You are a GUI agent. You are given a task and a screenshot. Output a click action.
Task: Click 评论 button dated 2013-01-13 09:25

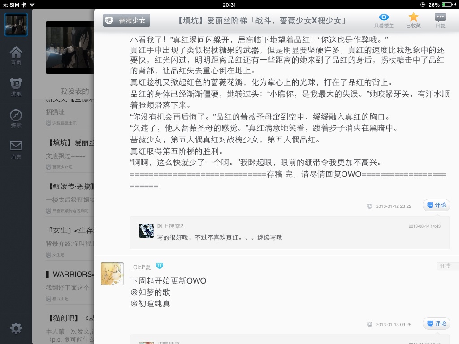[437, 323]
